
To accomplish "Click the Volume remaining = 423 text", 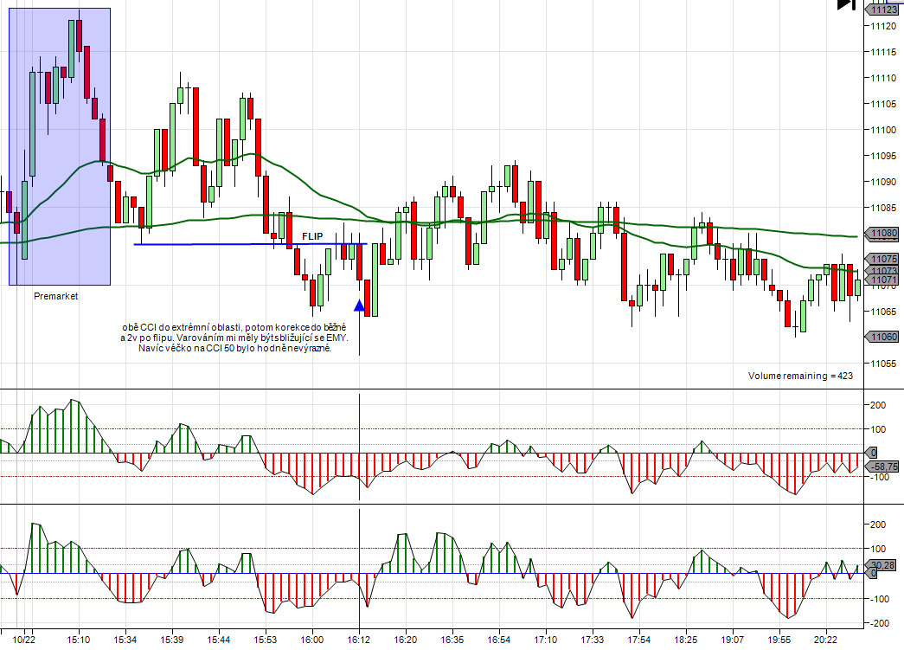I will click(800, 376).
